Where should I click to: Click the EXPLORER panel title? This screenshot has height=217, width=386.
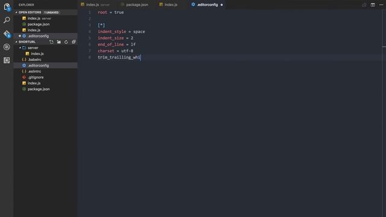[x=27, y=5]
